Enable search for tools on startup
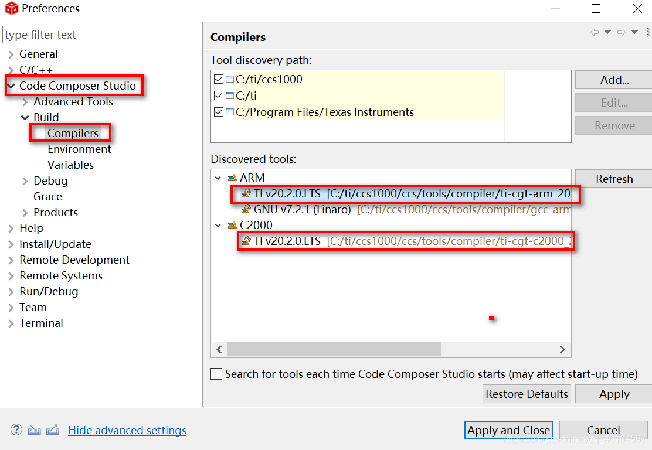The width and height of the screenshot is (652, 450). [x=216, y=374]
